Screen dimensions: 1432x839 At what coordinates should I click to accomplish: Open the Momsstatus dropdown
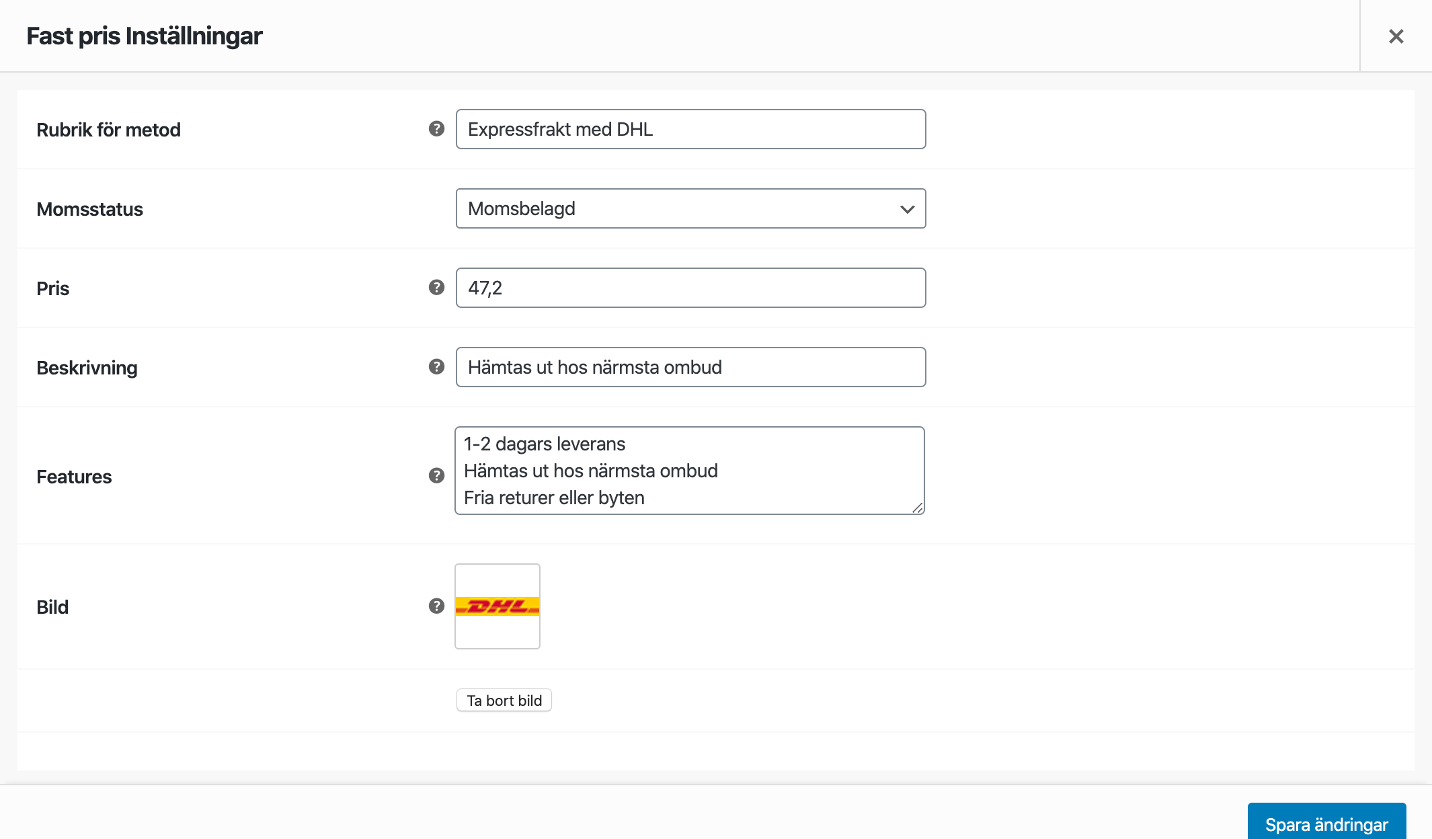[x=690, y=208]
